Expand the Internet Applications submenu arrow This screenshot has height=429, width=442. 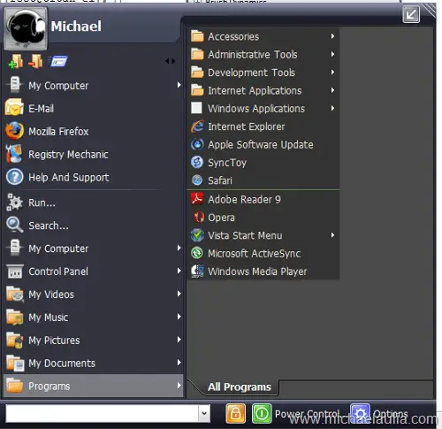point(332,90)
